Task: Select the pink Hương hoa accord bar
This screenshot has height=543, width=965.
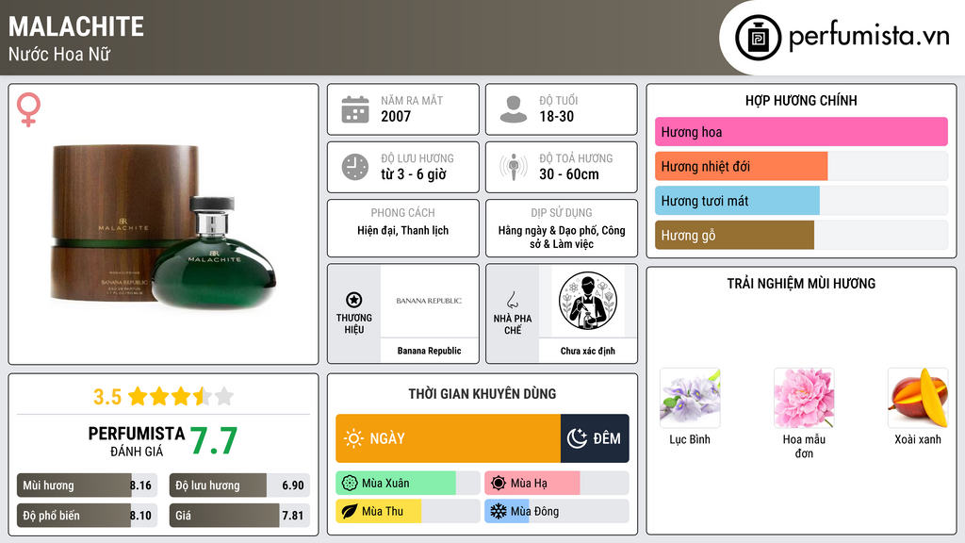Action: (801, 132)
